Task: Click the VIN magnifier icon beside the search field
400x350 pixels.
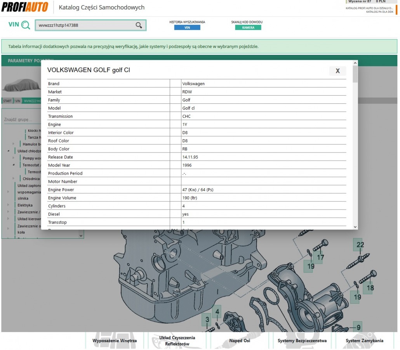Action: pyautogui.click(x=26, y=25)
